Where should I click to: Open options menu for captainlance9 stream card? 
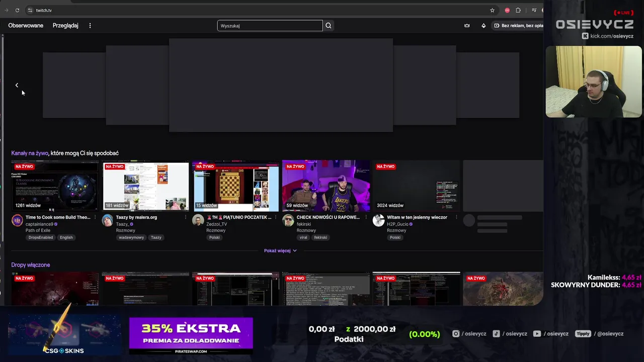(95, 217)
